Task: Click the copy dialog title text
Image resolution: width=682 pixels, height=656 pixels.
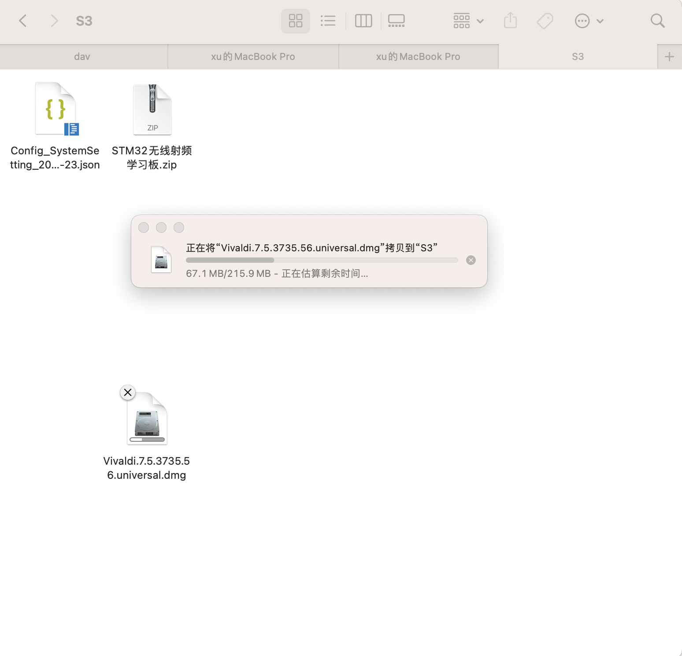Action: [311, 248]
